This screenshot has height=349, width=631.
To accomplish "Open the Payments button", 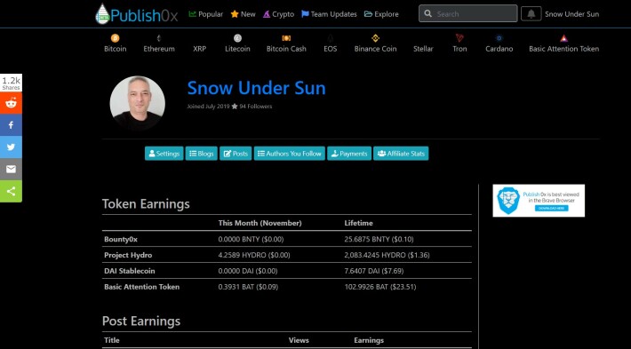I will coord(349,154).
